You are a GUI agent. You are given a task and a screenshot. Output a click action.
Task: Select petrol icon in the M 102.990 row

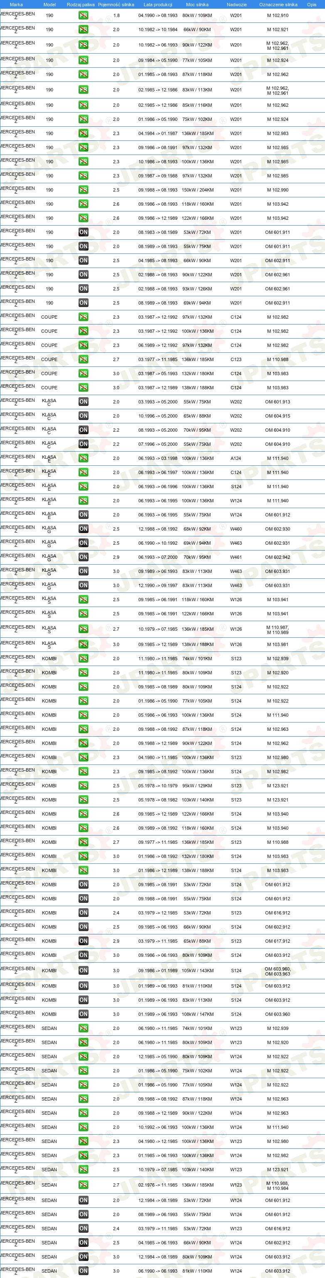pos(84,190)
